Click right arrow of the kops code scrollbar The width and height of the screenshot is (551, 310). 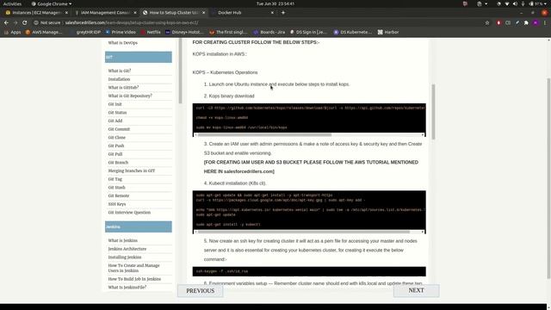tap(423, 134)
